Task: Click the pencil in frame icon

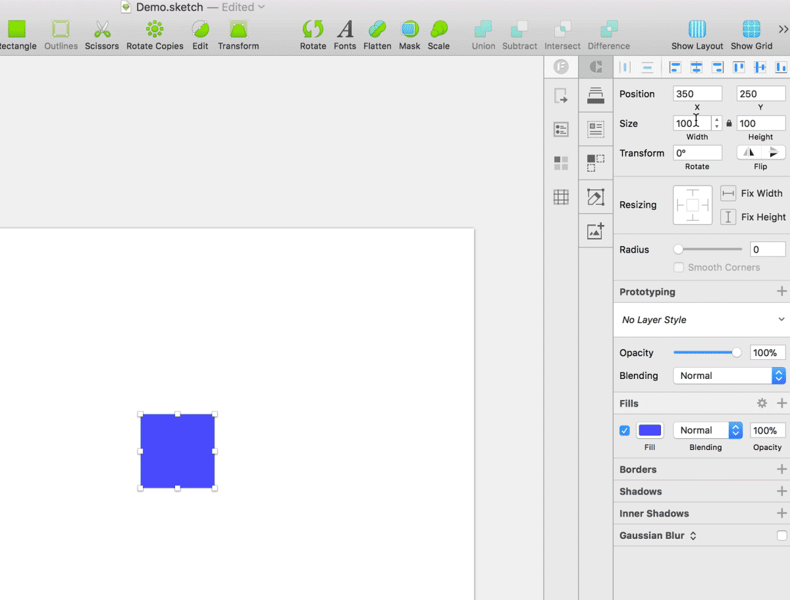Action: coord(596,197)
